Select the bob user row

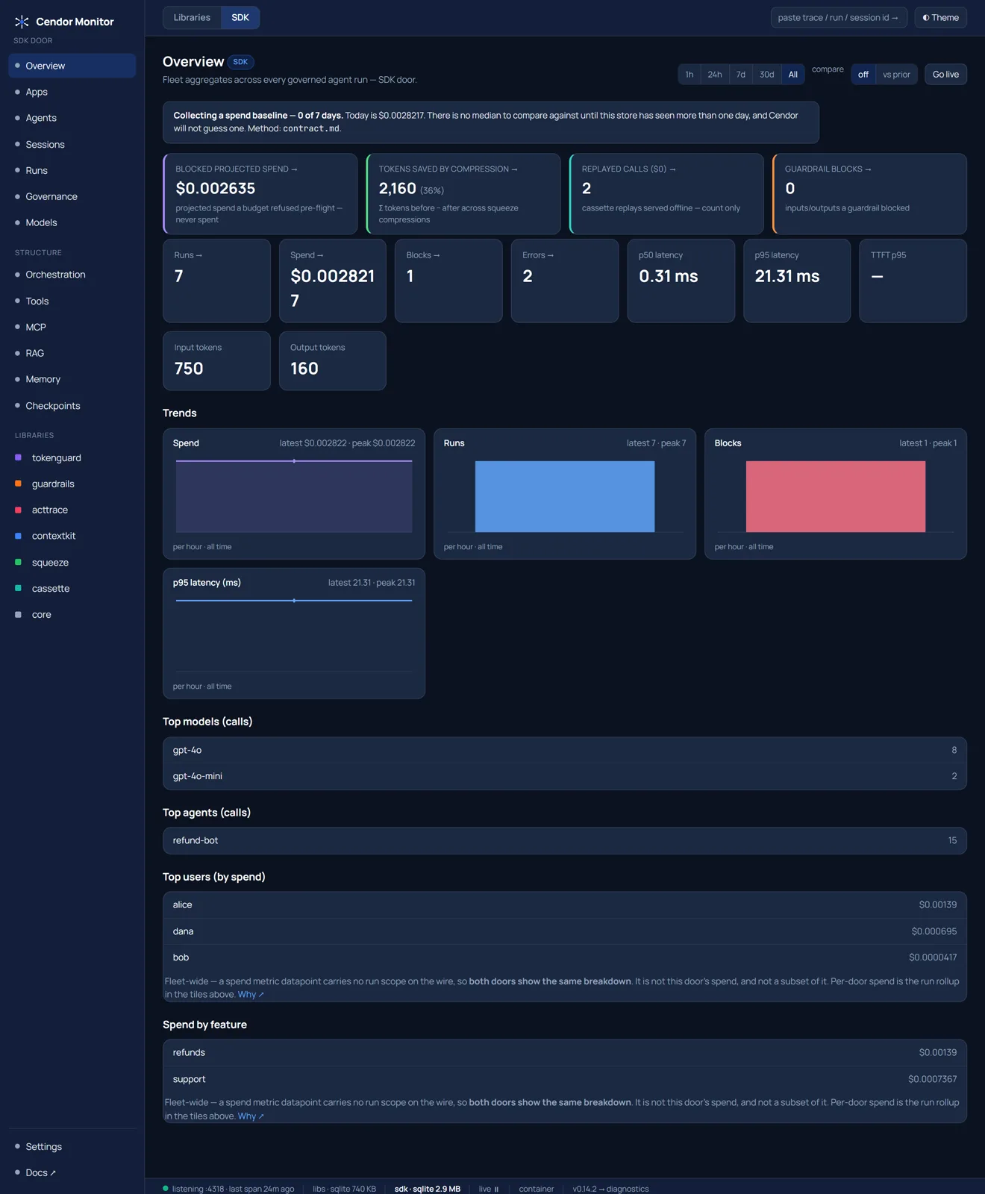565,957
